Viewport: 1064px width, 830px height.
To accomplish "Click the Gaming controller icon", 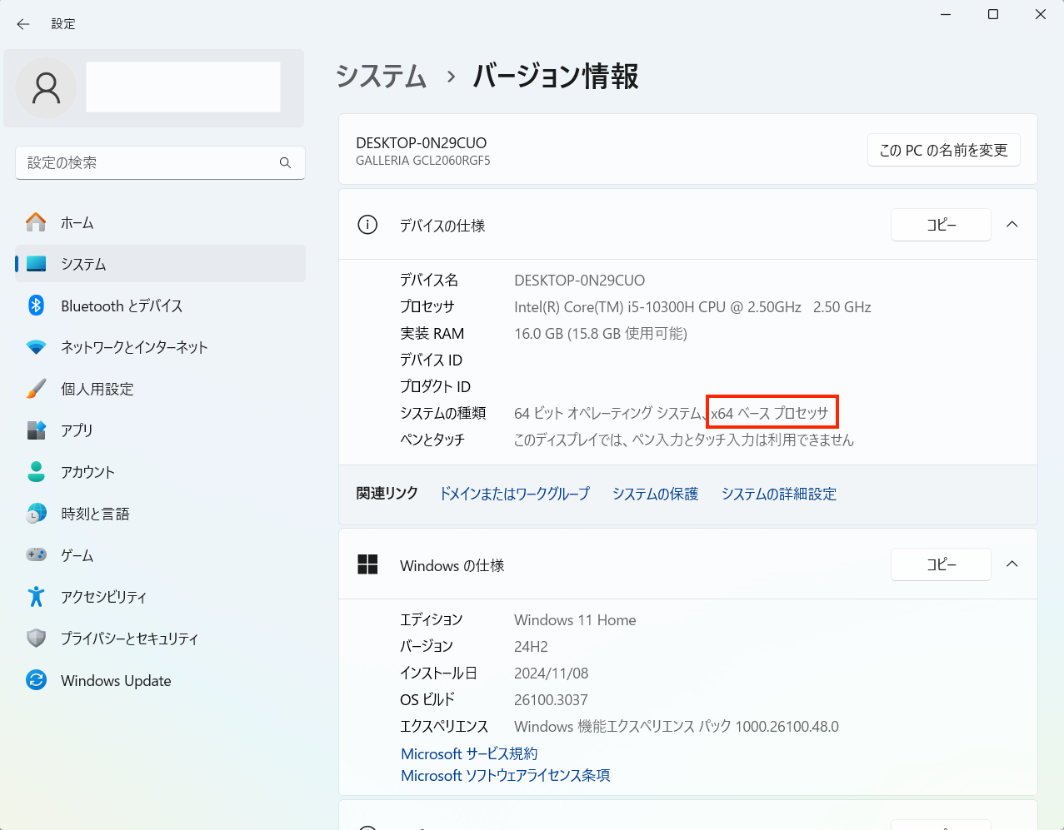I will point(36,555).
